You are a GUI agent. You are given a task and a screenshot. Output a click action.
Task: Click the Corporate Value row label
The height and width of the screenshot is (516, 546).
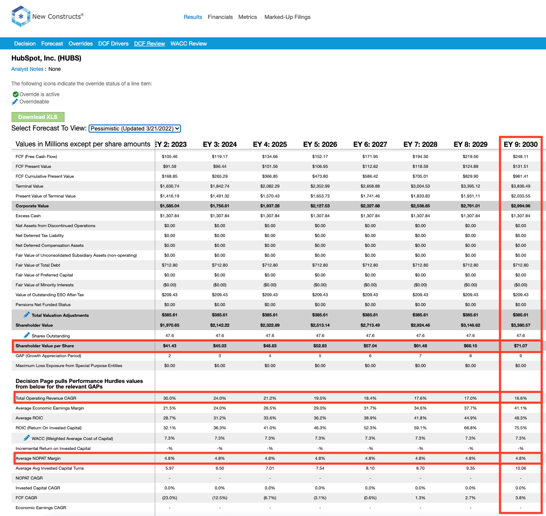click(x=32, y=206)
